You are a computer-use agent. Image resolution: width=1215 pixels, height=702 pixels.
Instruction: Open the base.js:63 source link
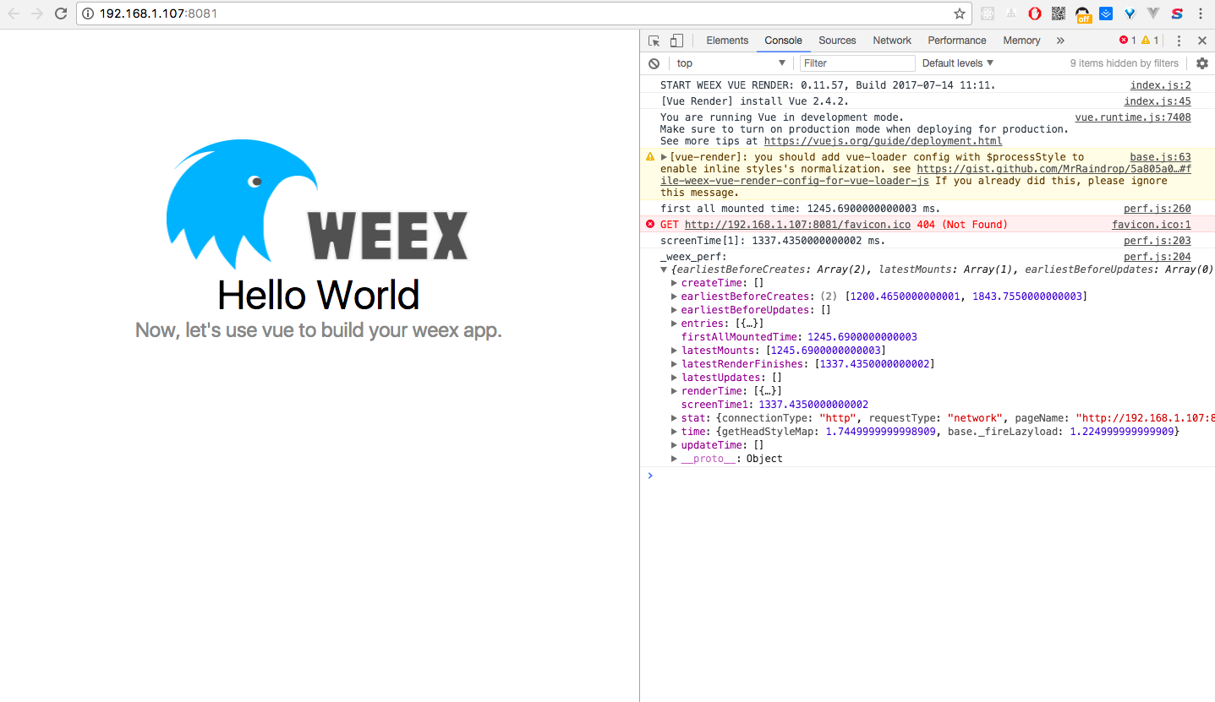click(x=1160, y=157)
